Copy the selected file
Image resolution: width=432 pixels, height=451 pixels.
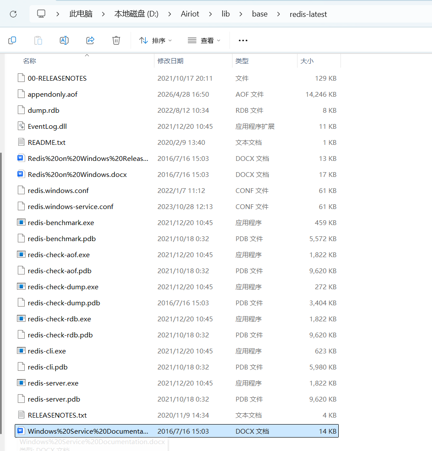click(x=12, y=40)
